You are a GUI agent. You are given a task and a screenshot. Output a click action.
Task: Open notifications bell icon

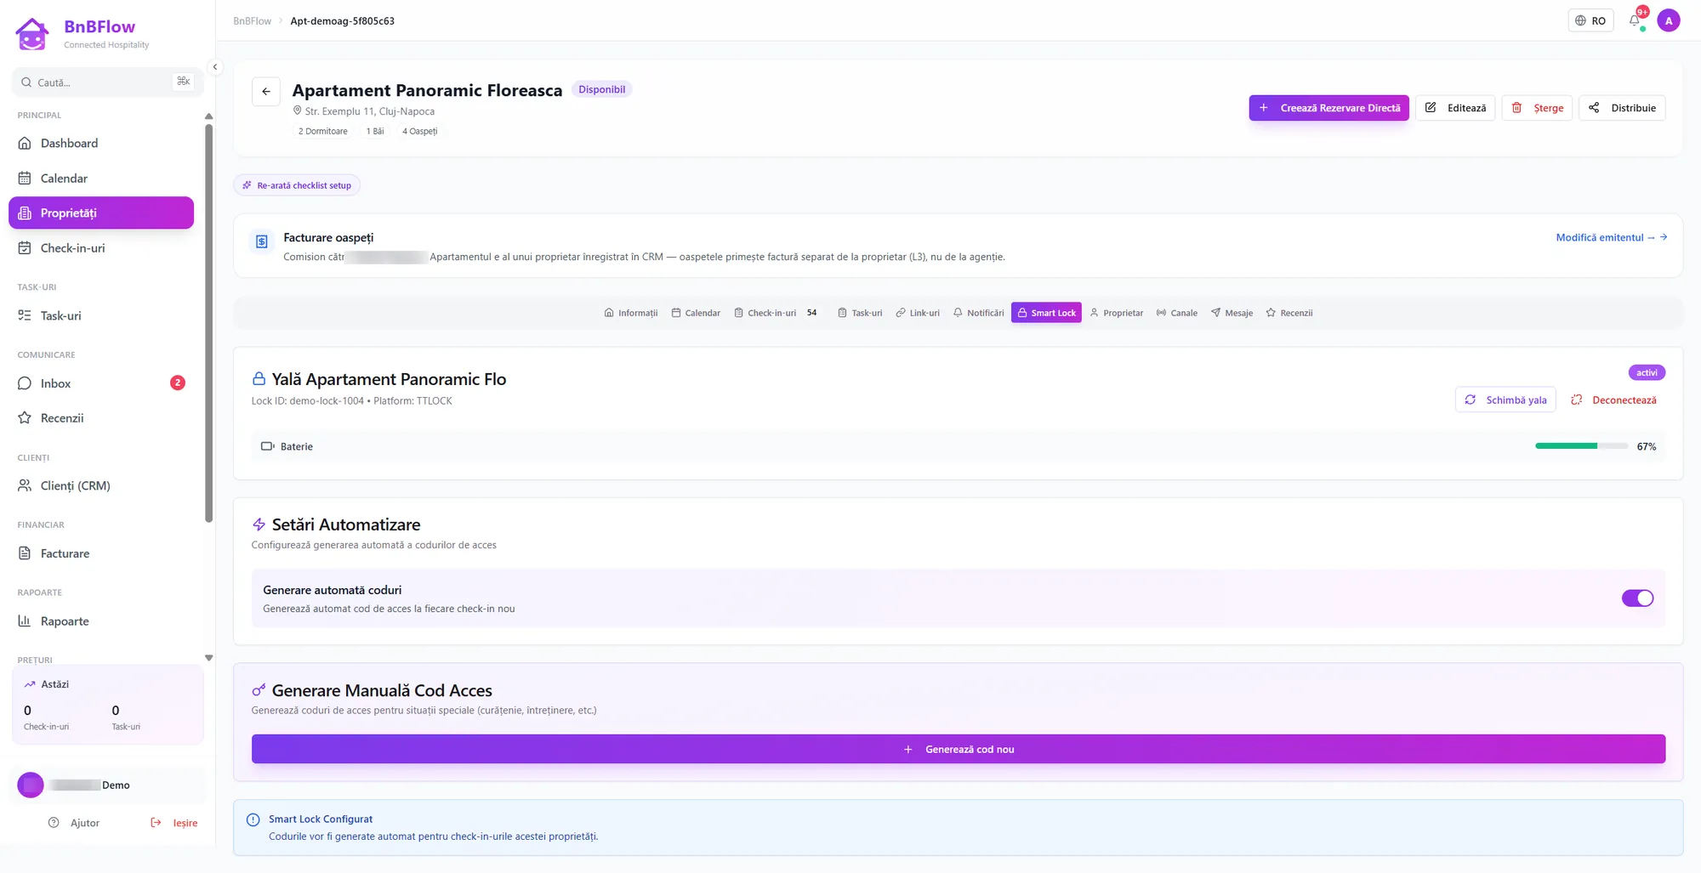(x=1635, y=21)
